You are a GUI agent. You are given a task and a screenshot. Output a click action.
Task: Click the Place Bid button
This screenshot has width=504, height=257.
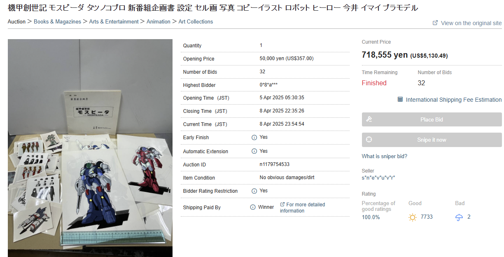click(x=432, y=119)
